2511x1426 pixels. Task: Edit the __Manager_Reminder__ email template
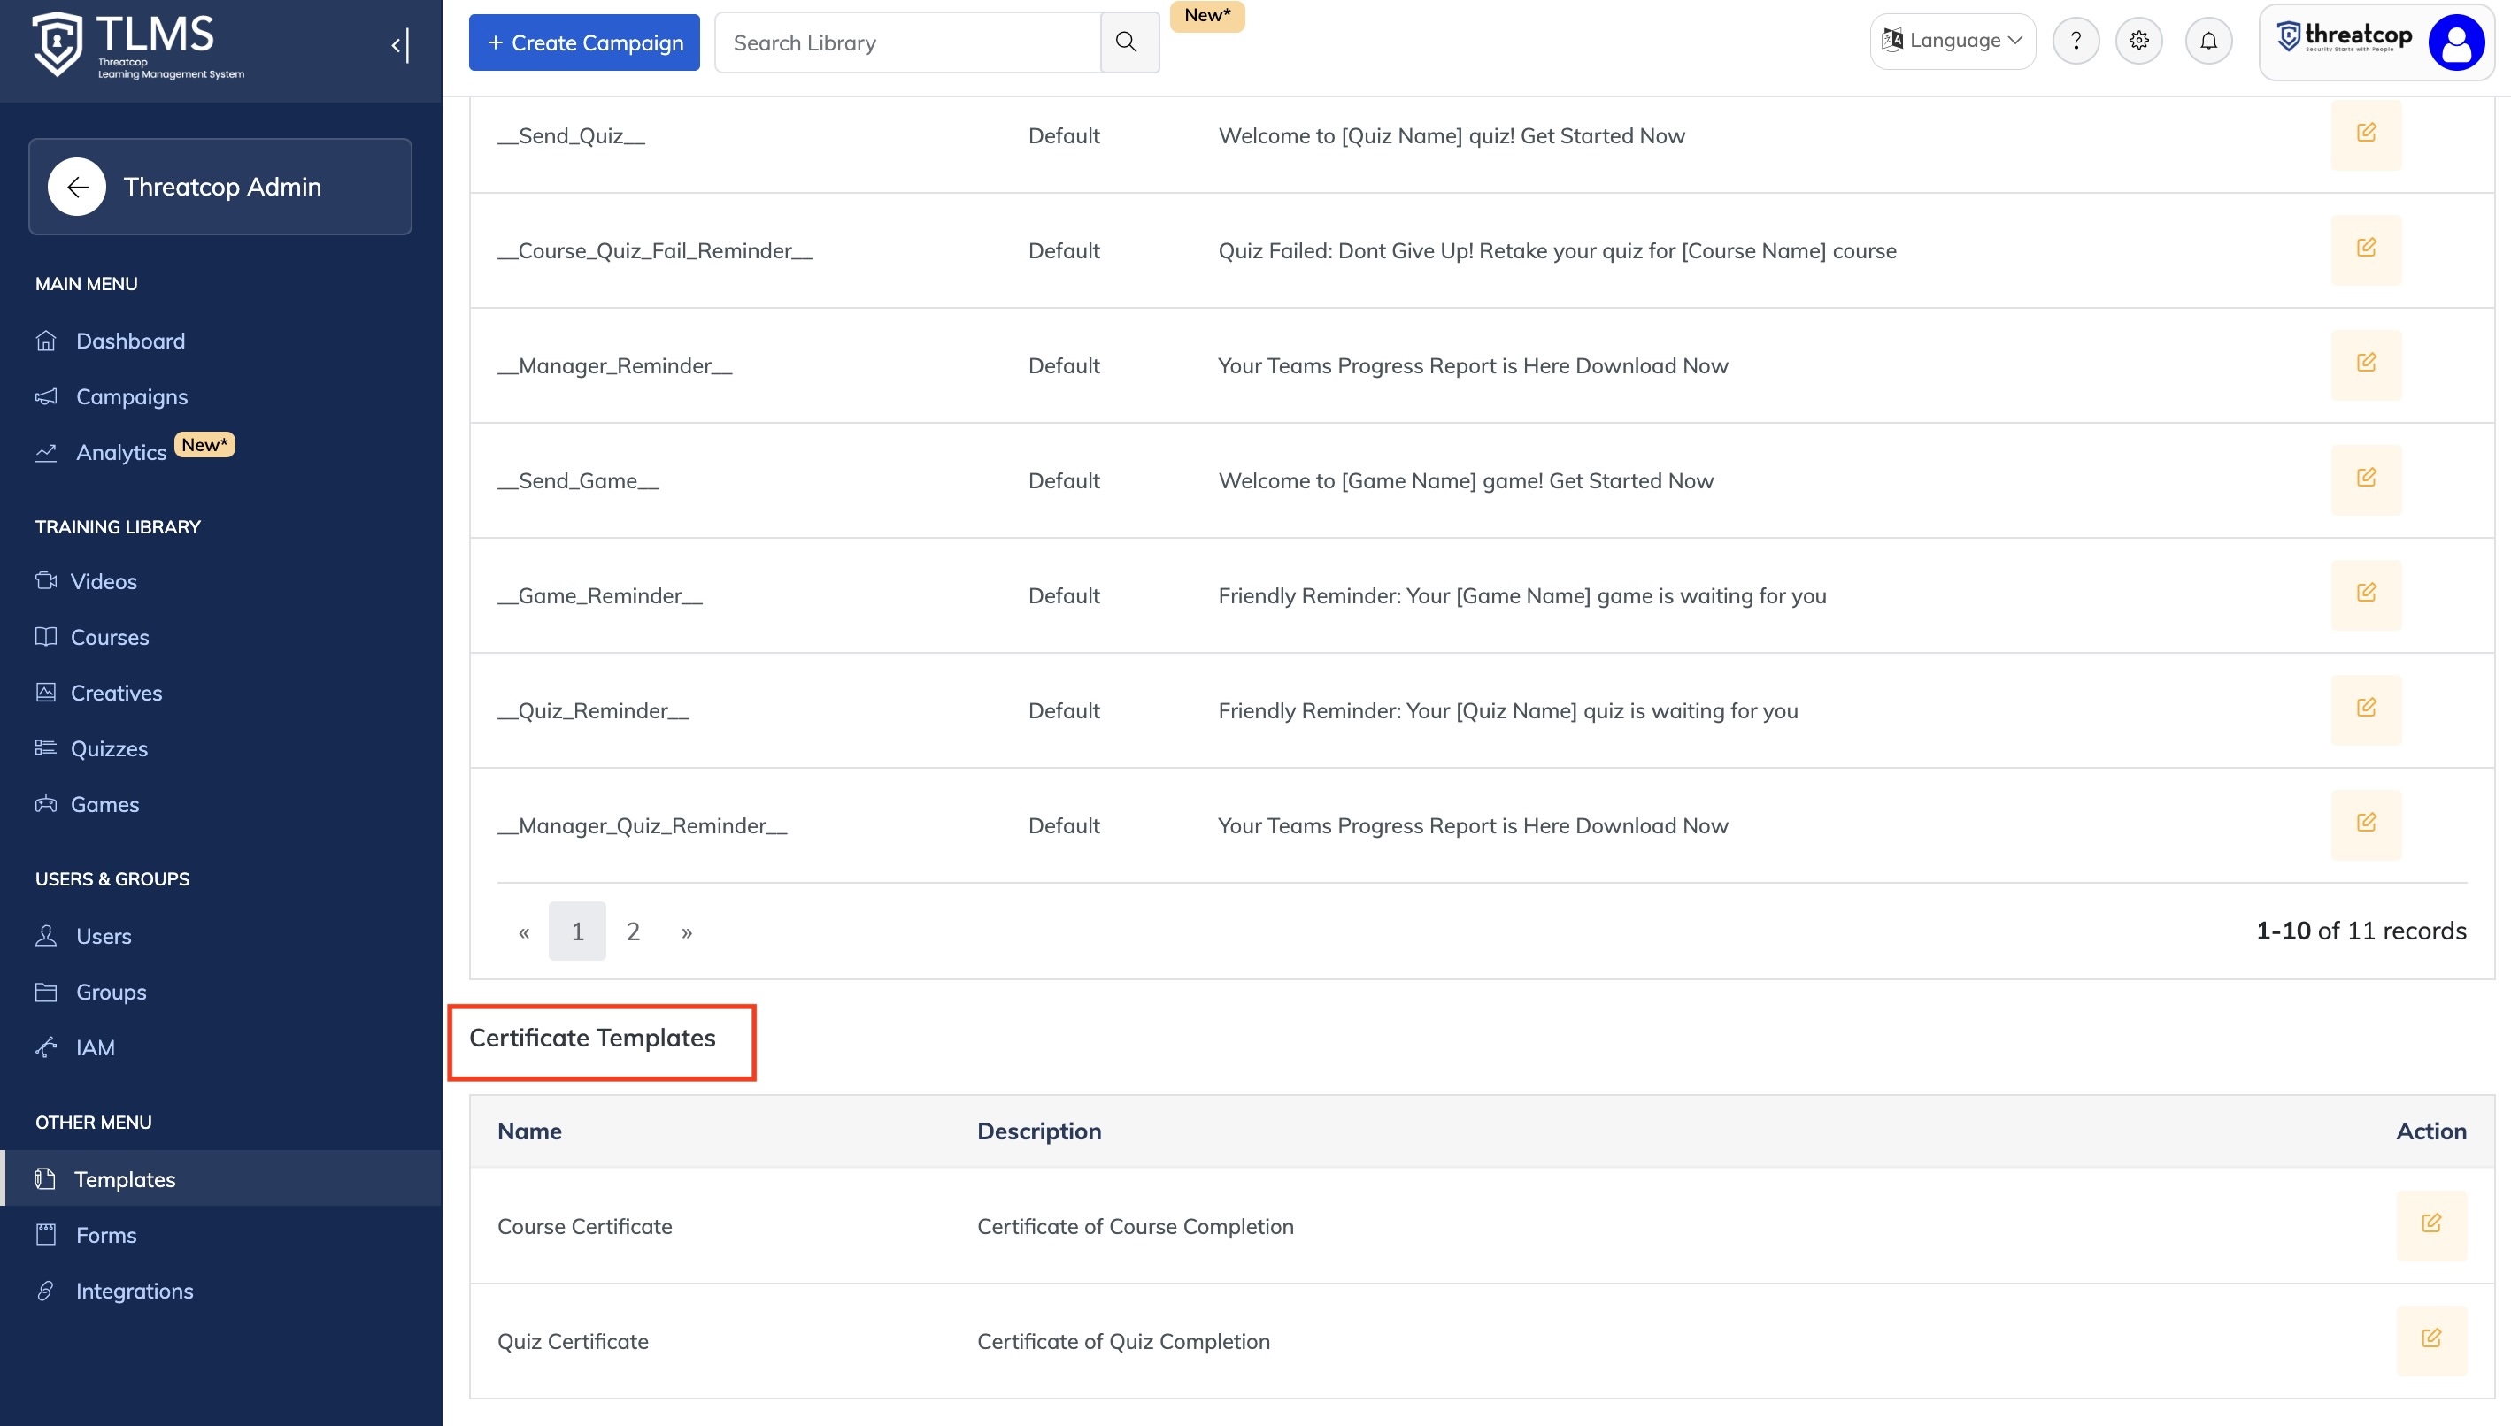tap(2365, 364)
